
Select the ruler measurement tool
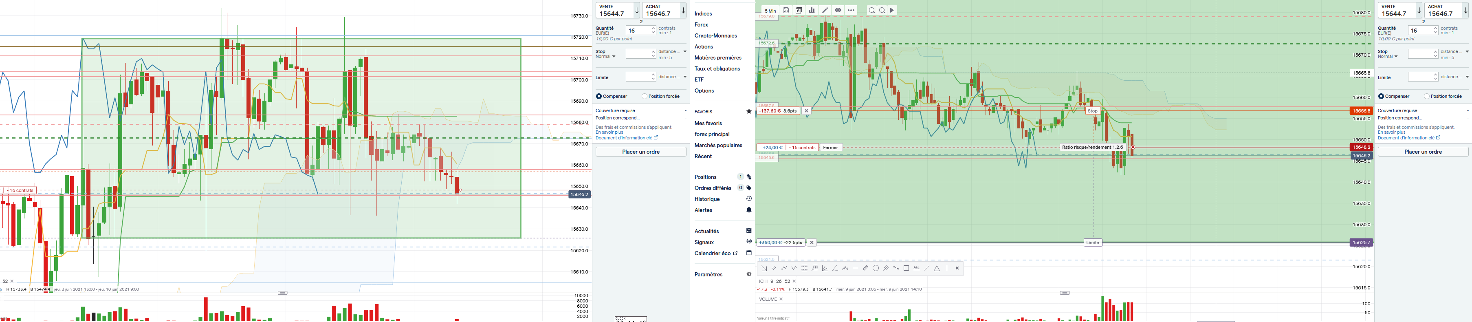coord(865,268)
